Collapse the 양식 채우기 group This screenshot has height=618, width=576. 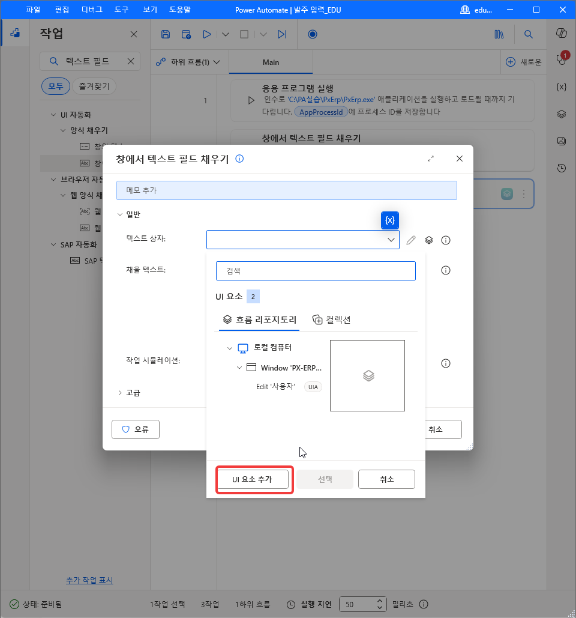[63, 130]
